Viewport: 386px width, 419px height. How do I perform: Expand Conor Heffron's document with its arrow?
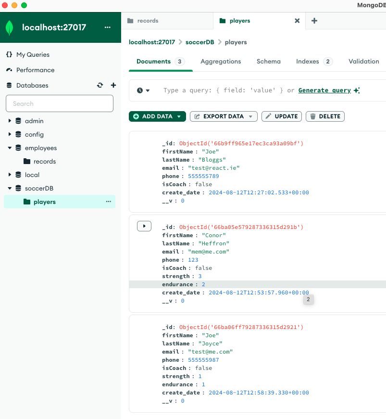pos(144,226)
